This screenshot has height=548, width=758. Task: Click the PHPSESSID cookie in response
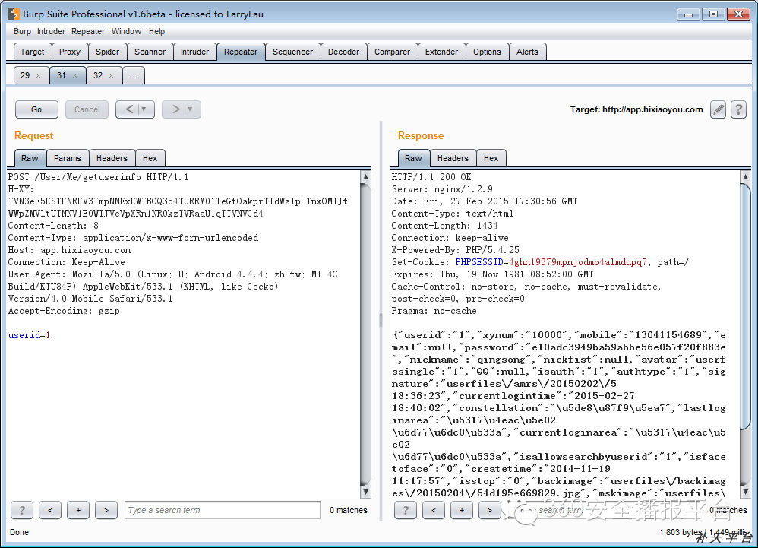[551, 262]
